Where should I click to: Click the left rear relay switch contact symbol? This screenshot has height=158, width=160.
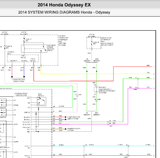point(45,49)
